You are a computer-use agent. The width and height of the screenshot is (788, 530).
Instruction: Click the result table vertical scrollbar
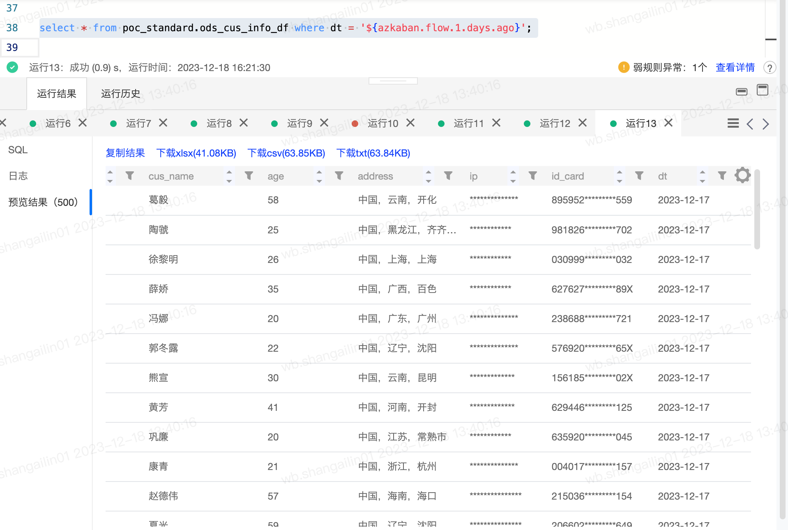757,210
